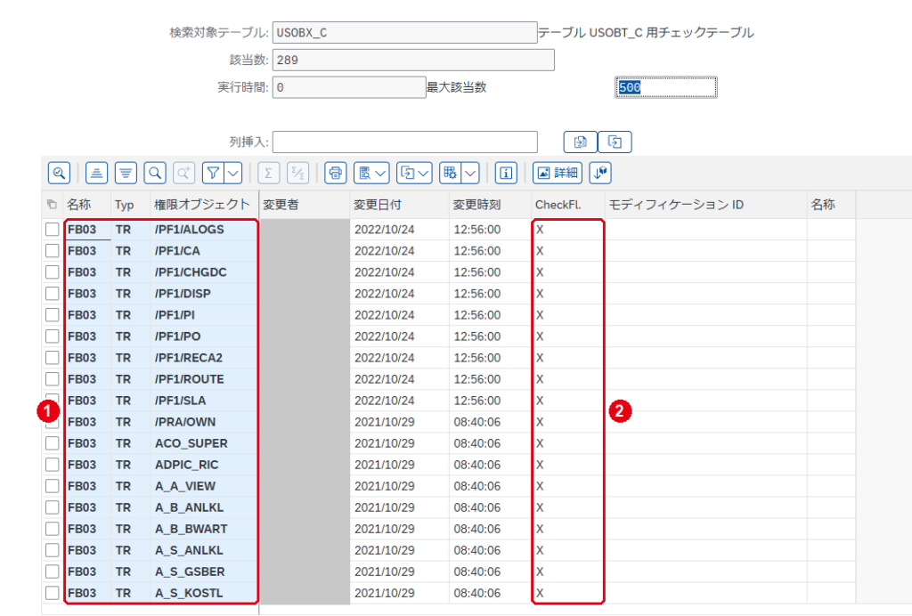Tick the checkbox for row ACO_SUPER

(x=53, y=443)
